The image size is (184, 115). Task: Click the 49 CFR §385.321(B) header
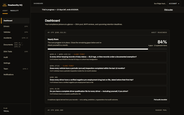tap(57, 32)
